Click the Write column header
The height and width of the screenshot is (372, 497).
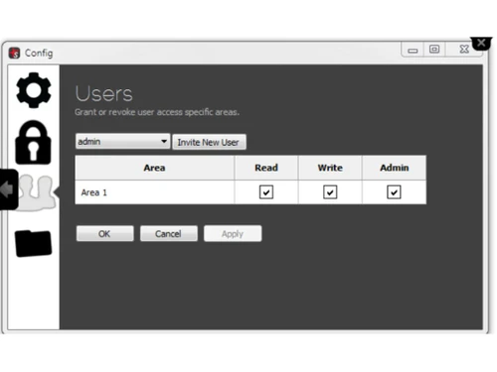point(330,168)
